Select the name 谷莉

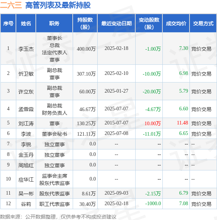(x=26, y=204)
